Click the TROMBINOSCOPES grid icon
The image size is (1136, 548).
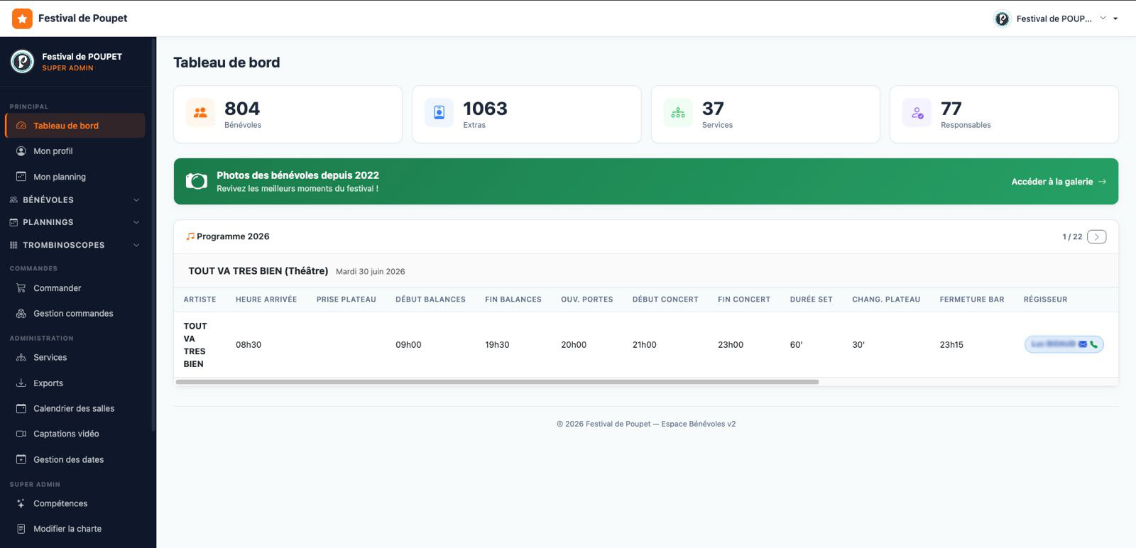(x=13, y=245)
